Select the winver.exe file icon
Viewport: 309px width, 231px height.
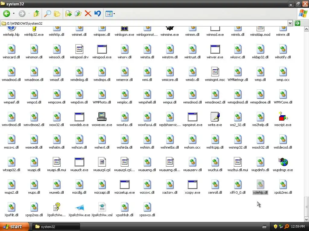(215, 49)
